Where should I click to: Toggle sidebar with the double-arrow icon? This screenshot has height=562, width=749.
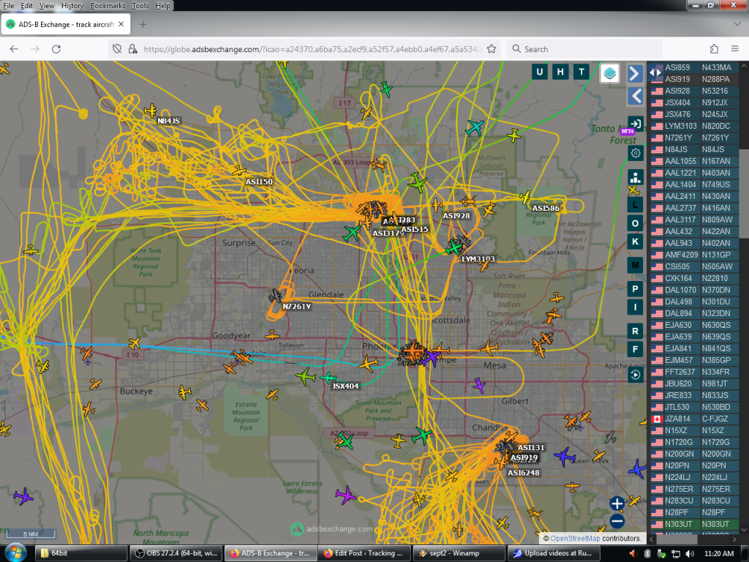pos(655,72)
